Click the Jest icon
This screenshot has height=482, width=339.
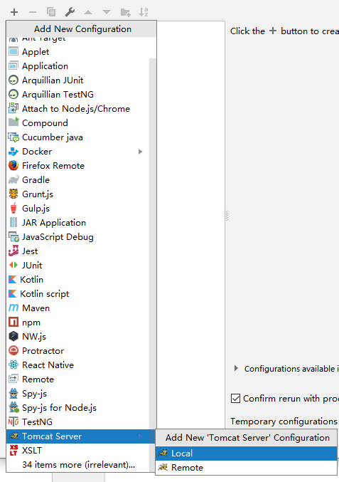(x=14, y=251)
